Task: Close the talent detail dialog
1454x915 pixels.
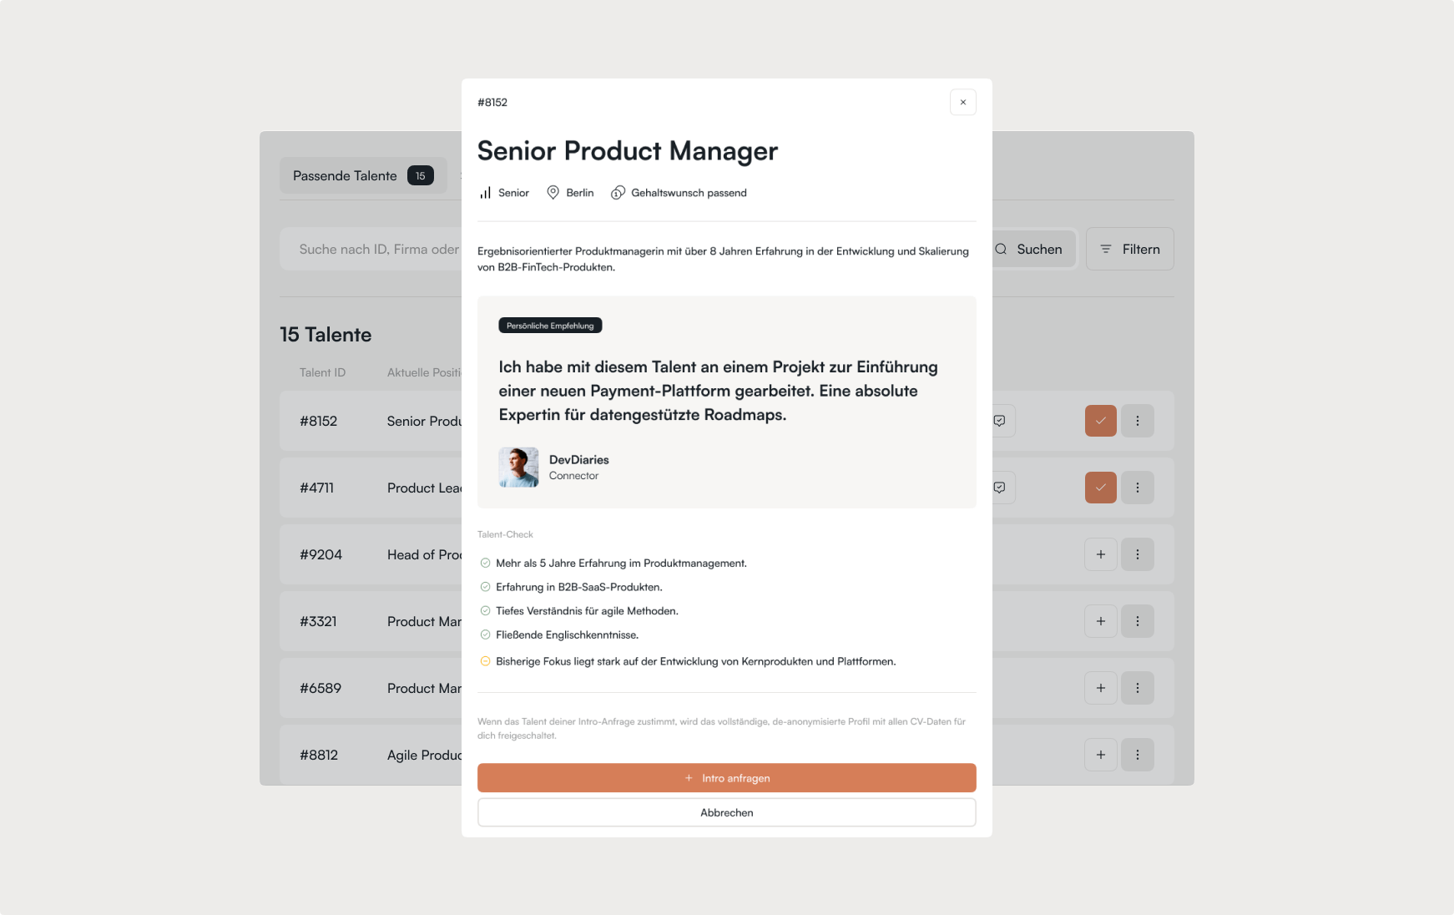Action: 962,102
